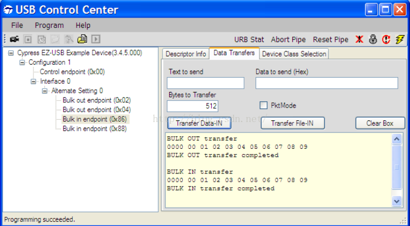Select the Configuration 1 label
The width and height of the screenshot is (410, 226).
pos(50,62)
